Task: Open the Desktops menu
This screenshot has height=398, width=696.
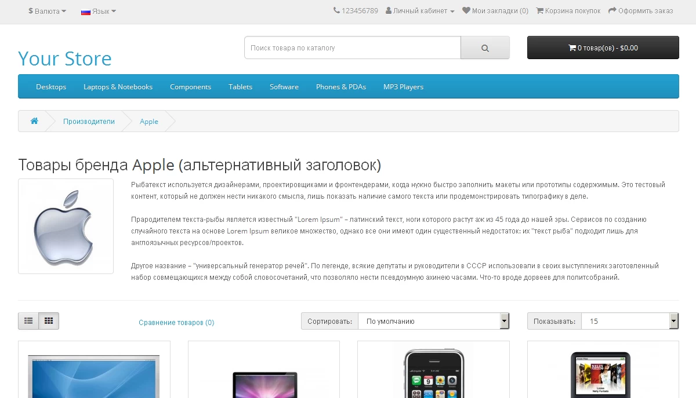Action: pyautogui.click(x=51, y=87)
